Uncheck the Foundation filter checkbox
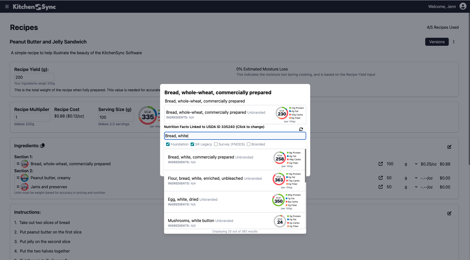The width and height of the screenshot is (470, 260). click(168, 144)
